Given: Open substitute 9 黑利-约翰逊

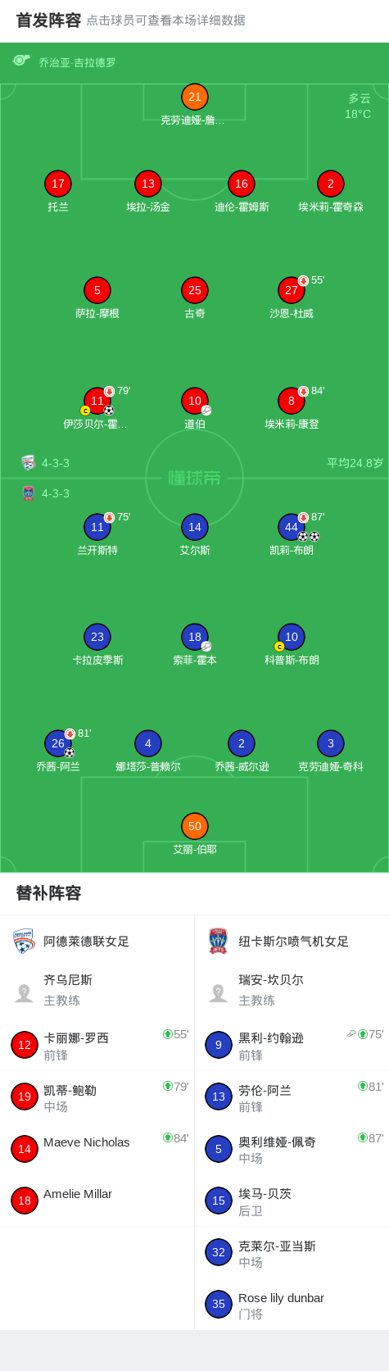Looking at the screenshot, I should [292, 1045].
